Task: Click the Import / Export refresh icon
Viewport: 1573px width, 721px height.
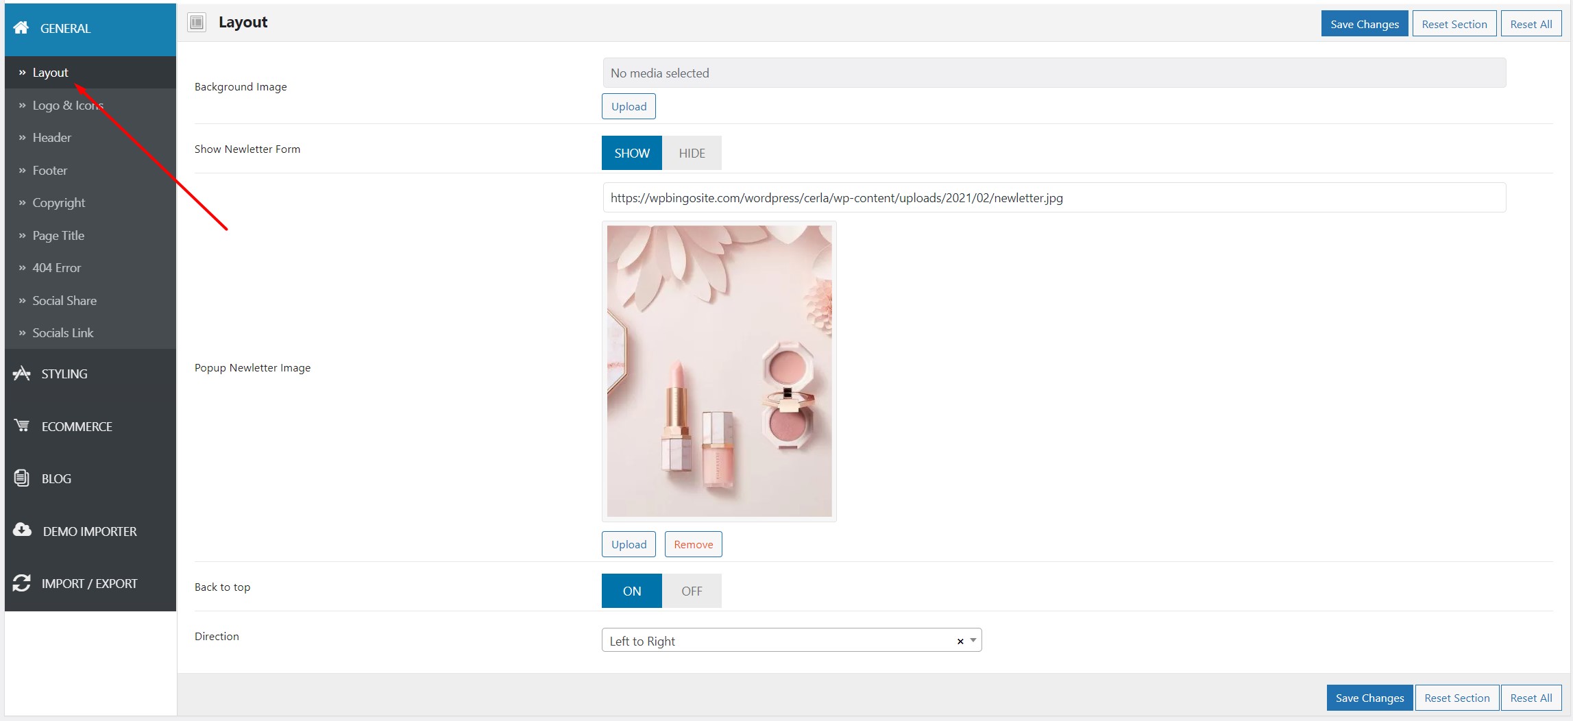Action: (x=22, y=583)
